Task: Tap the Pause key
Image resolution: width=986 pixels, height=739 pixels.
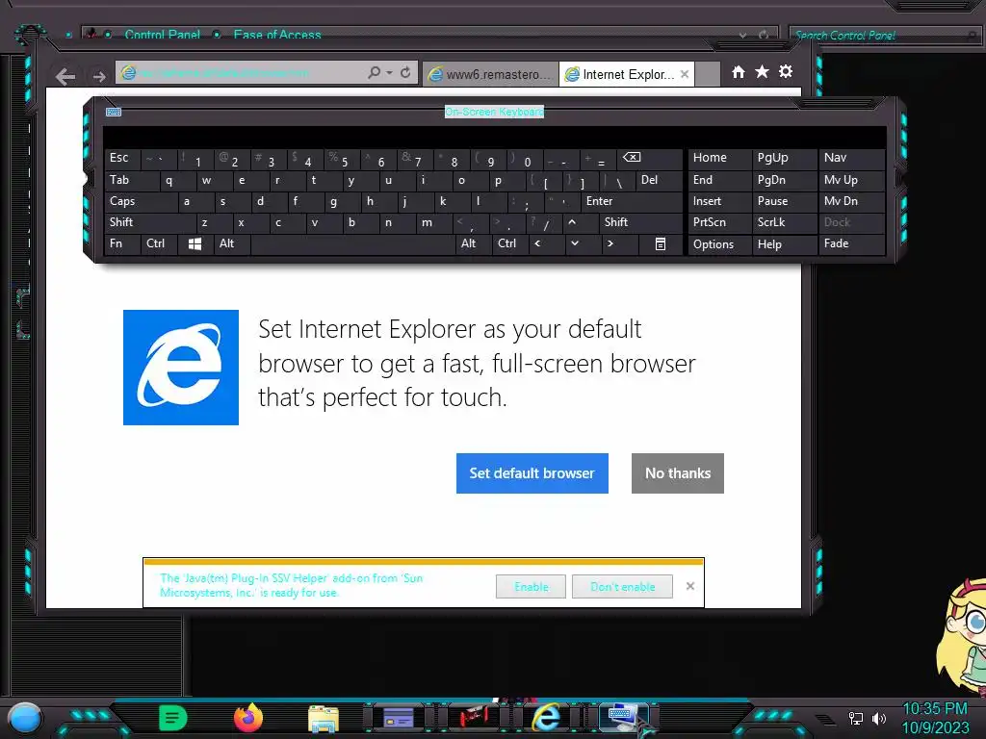Action: pos(785,201)
